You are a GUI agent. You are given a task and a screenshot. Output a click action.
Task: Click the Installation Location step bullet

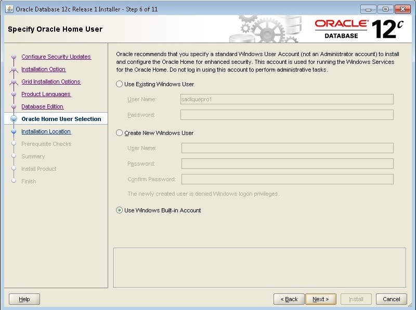14,131
